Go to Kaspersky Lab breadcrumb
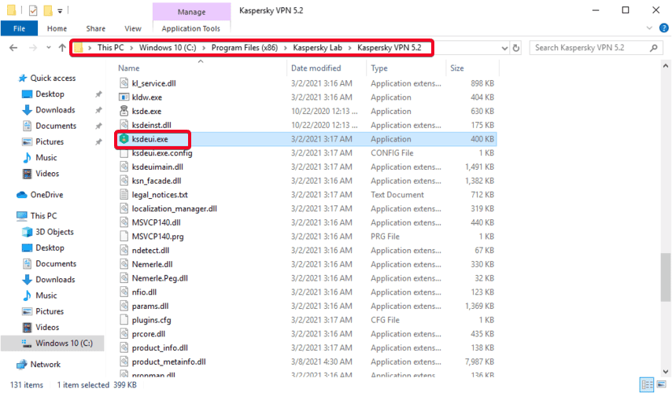The image size is (672, 393). pos(318,47)
